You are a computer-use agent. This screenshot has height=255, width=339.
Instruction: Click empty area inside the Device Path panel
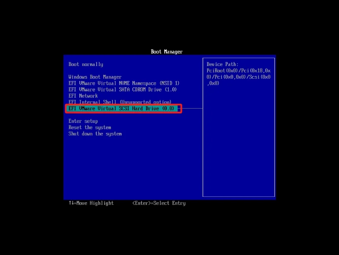pyautogui.click(x=239, y=145)
